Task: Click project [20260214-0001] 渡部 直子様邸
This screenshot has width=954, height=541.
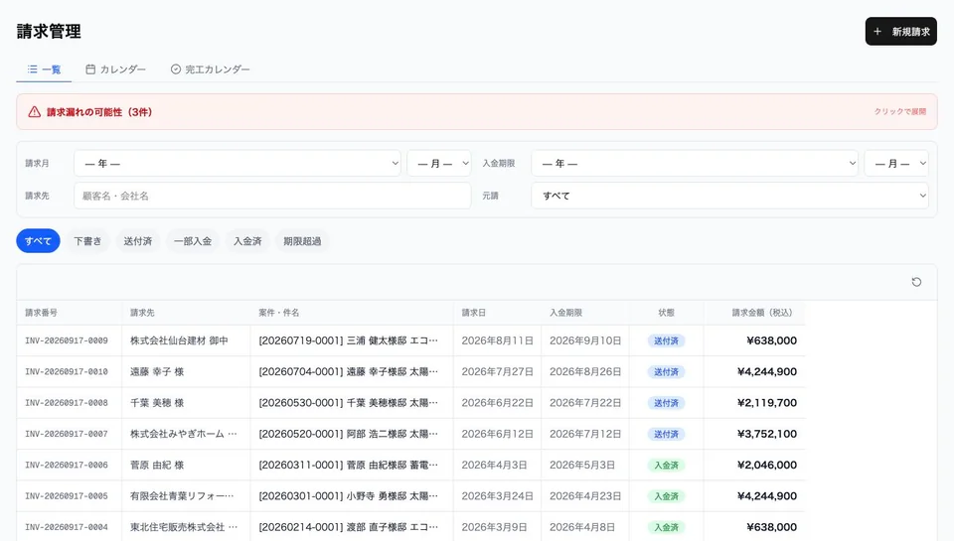Action: pyautogui.click(x=348, y=527)
